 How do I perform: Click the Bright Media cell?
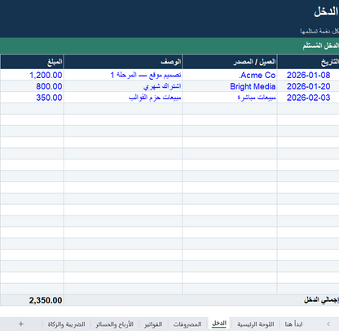pyautogui.click(x=230, y=86)
